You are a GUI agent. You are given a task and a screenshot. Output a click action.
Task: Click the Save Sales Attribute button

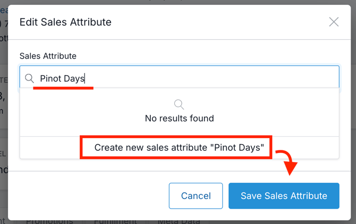click(x=284, y=196)
